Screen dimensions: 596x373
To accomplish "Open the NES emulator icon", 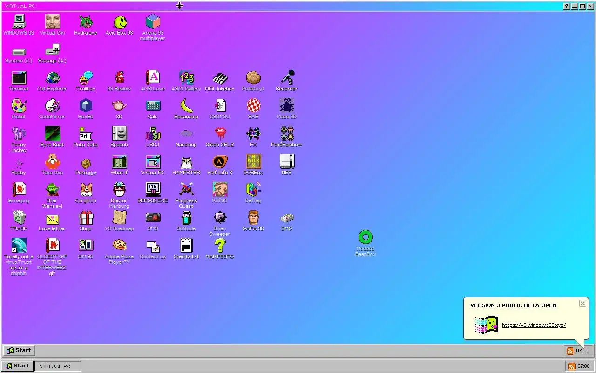I will pyautogui.click(x=287, y=165).
